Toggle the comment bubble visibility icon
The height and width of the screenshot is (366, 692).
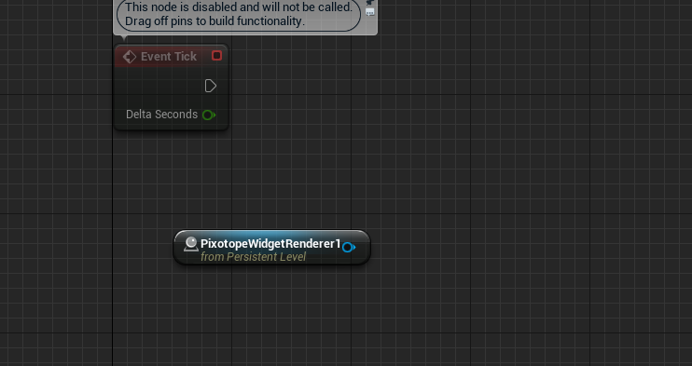click(370, 12)
